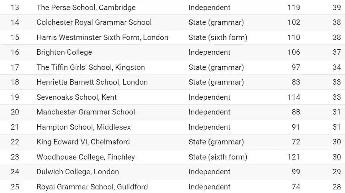The height and width of the screenshot is (193, 345).
Task: Select King Edward VI, Chelmsford
Action: click(x=83, y=142)
